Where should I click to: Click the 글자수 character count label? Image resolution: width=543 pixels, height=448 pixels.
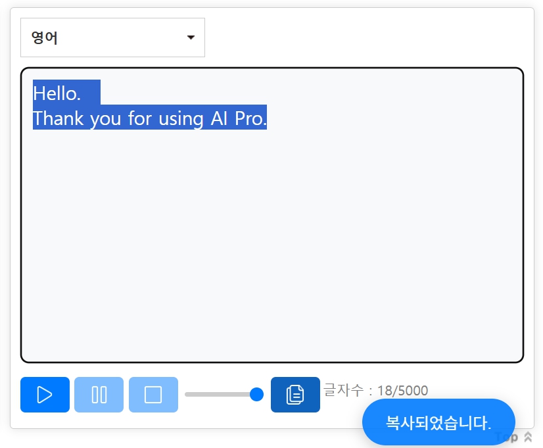pos(344,391)
